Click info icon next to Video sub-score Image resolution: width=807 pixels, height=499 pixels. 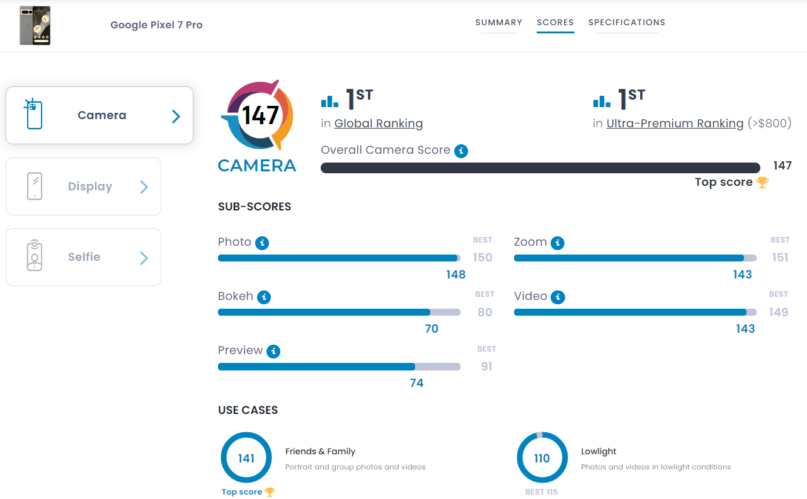[x=558, y=297]
